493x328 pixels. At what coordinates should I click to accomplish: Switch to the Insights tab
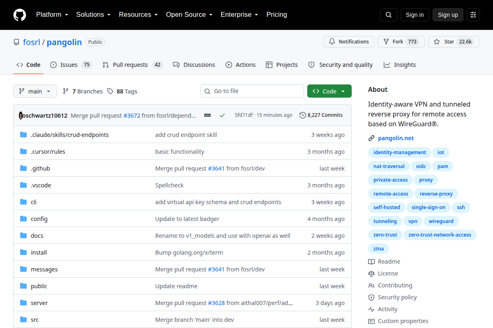(x=400, y=65)
